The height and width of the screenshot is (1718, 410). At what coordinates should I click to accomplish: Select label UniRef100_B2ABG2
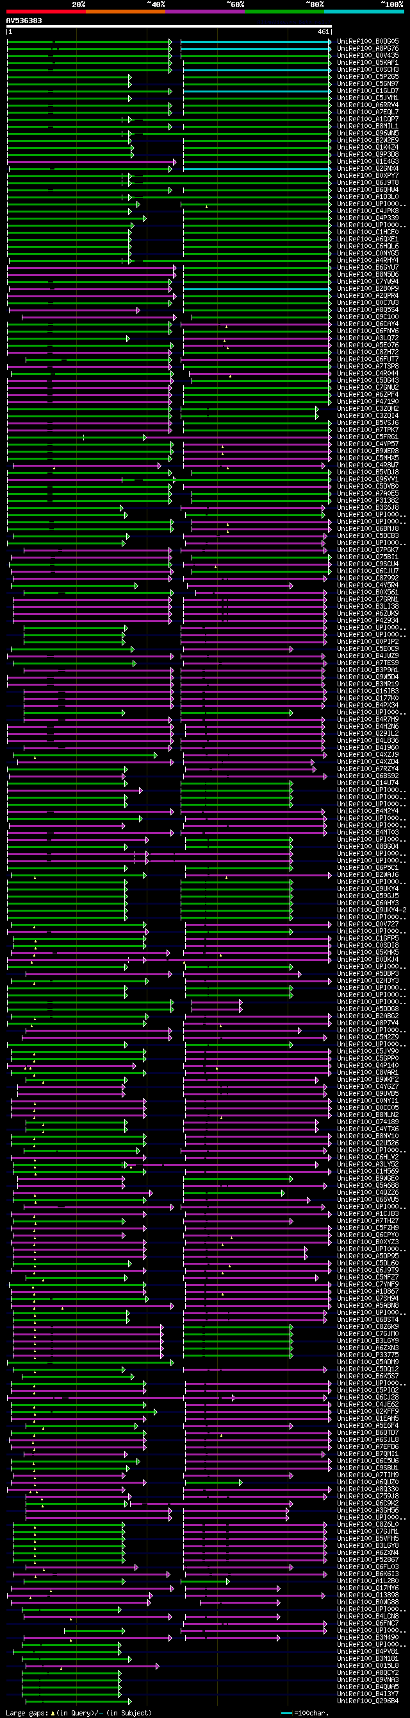[x=368, y=1016]
